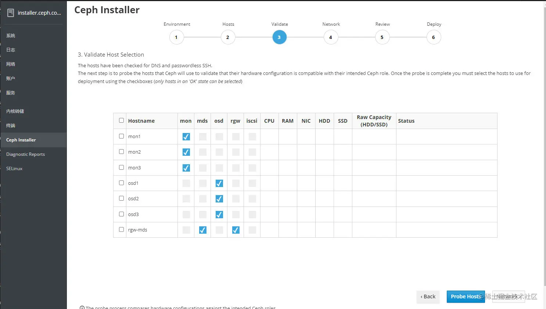The width and height of the screenshot is (546, 309).
Task: Click the server host icon beside installer.ceph.co...
Action: (11, 13)
